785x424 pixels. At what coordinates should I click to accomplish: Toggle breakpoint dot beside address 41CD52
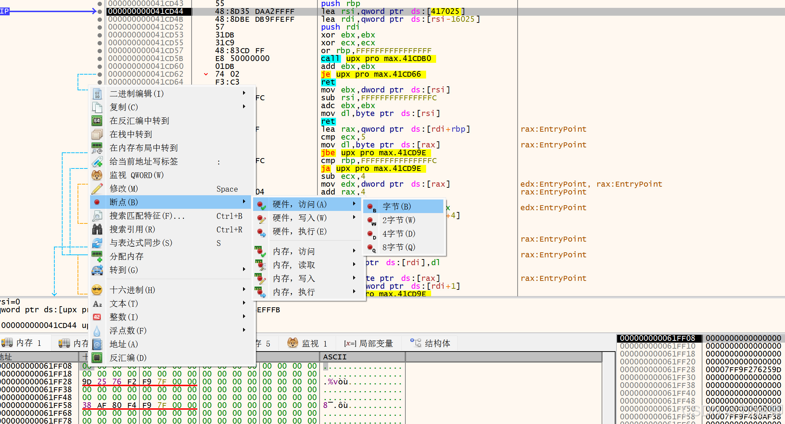click(x=99, y=27)
